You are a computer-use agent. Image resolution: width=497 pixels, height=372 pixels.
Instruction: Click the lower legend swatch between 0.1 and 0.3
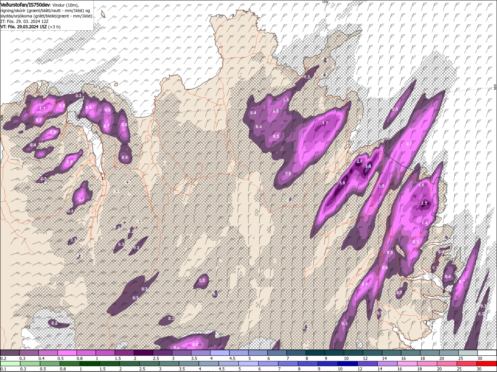point(10,363)
